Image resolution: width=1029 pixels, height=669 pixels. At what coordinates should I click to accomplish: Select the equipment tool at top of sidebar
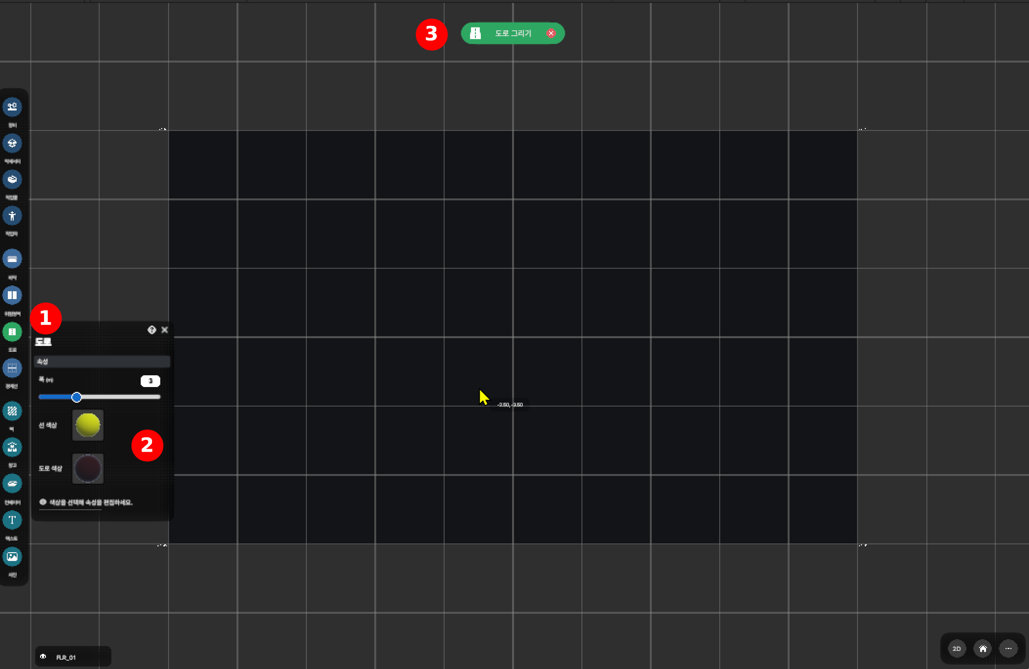12,107
